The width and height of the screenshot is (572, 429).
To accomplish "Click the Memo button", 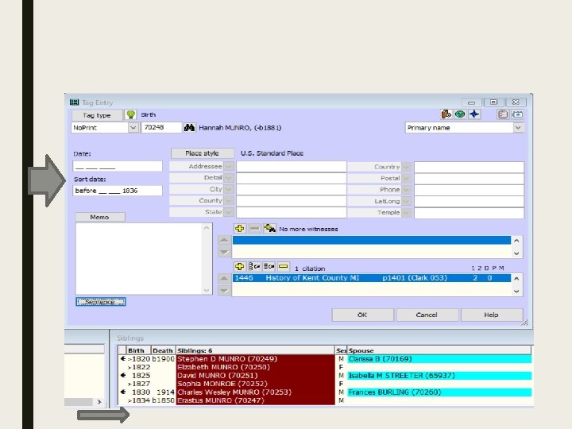I will pyautogui.click(x=100, y=217).
